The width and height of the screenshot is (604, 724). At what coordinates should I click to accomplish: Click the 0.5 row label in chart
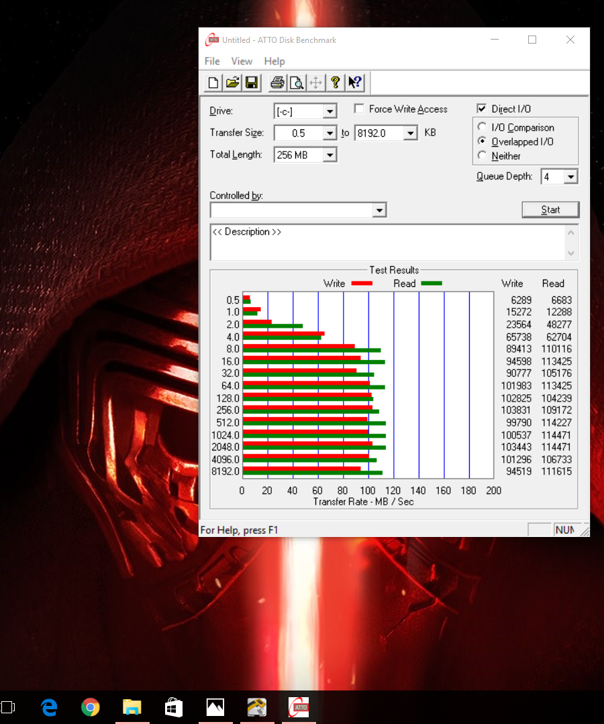233,300
